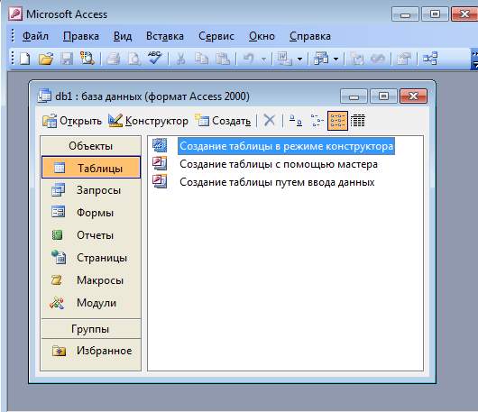
Task: Open the Окно menu
Action: (262, 36)
